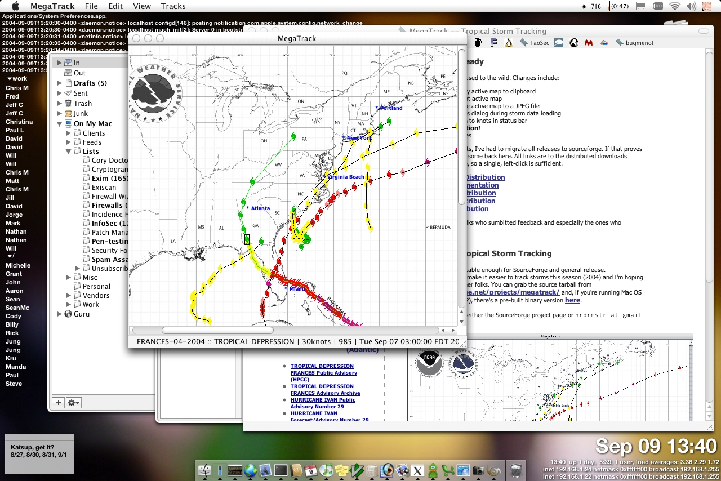The height and width of the screenshot is (481, 721).
Task: Collapse the Lists folder
Action: point(69,151)
